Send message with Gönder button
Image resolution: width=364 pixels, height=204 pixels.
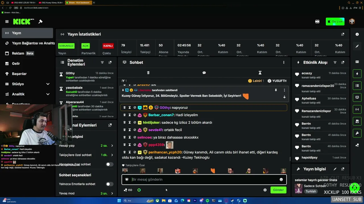click(278, 190)
